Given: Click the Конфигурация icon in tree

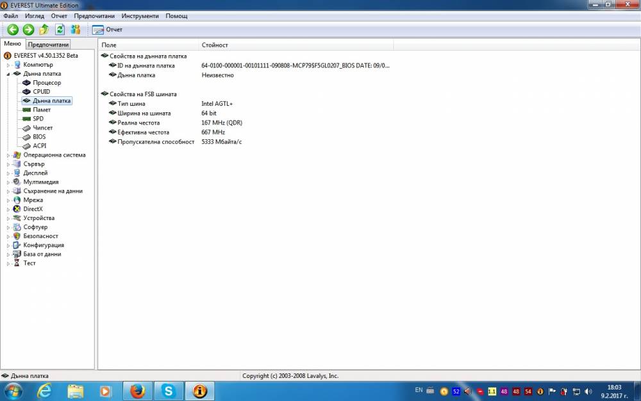Looking at the screenshot, I should coord(17,245).
